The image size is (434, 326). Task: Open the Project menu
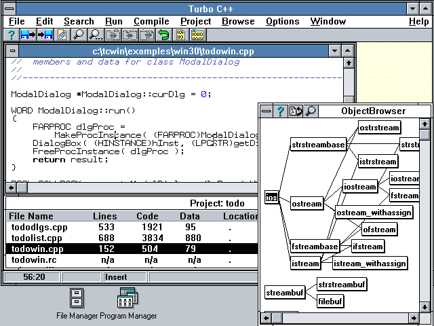pos(196,21)
